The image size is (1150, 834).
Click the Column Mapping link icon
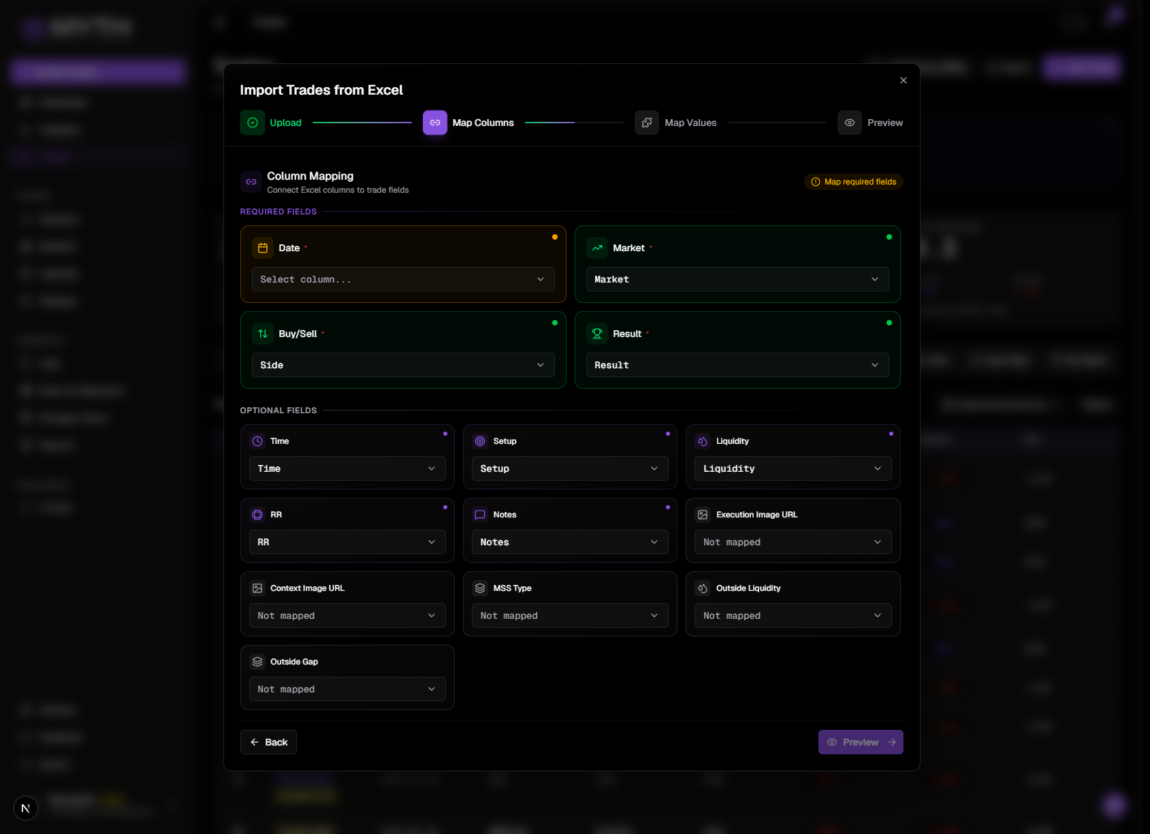pos(251,182)
